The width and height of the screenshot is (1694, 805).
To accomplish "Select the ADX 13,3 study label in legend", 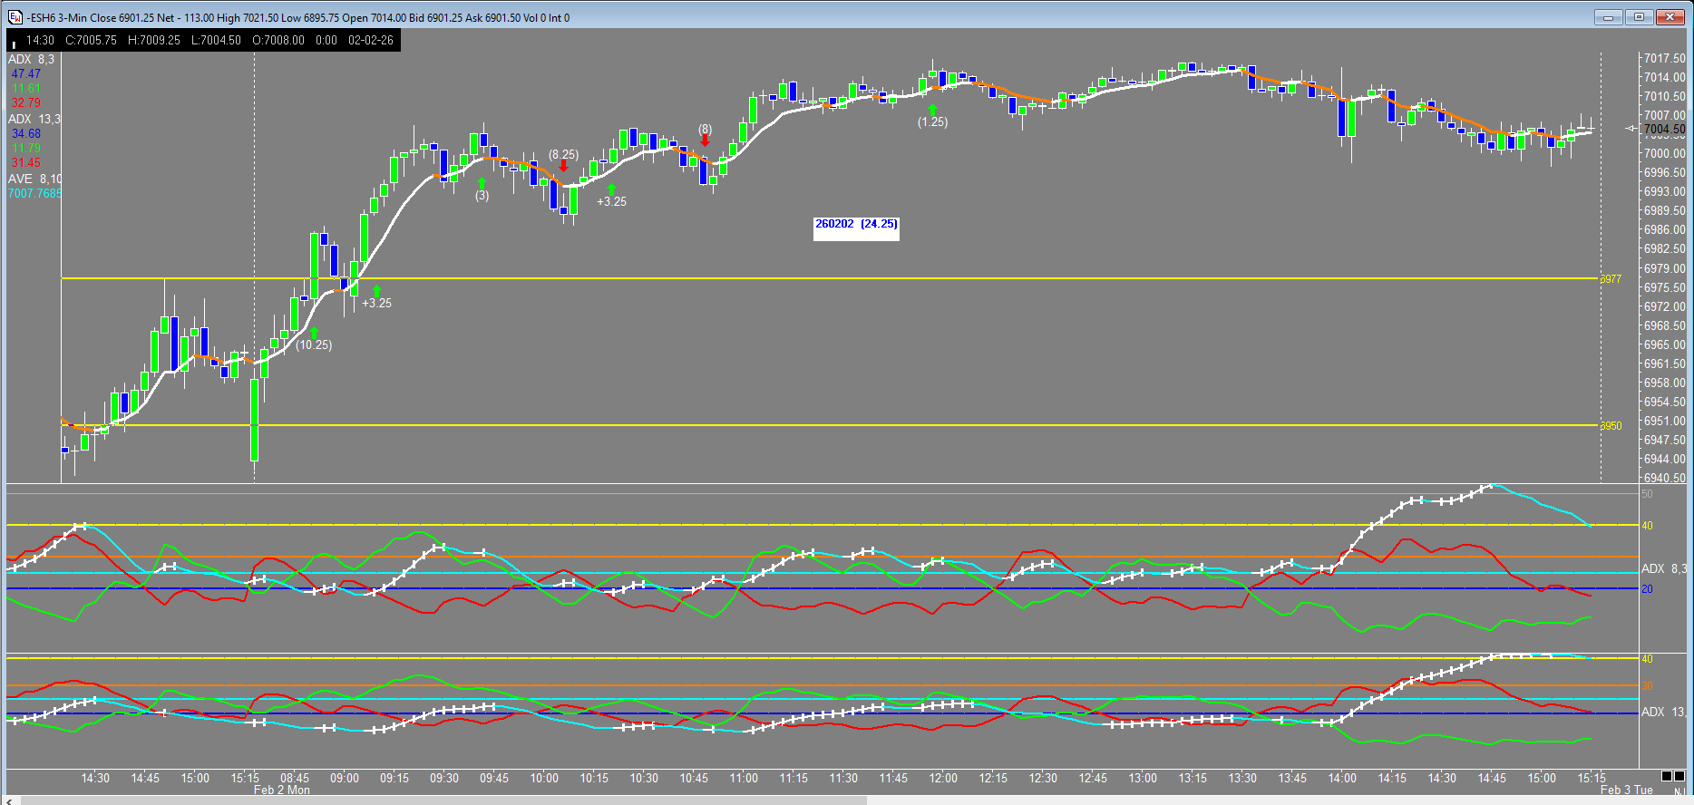I will click(34, 119).
